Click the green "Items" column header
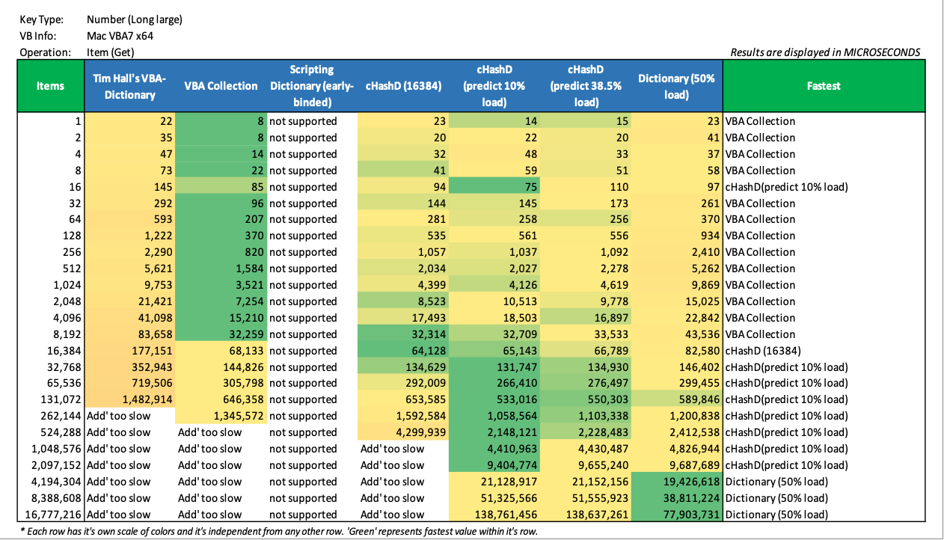This screenshot has height=540, width=944. pos(50,86)
